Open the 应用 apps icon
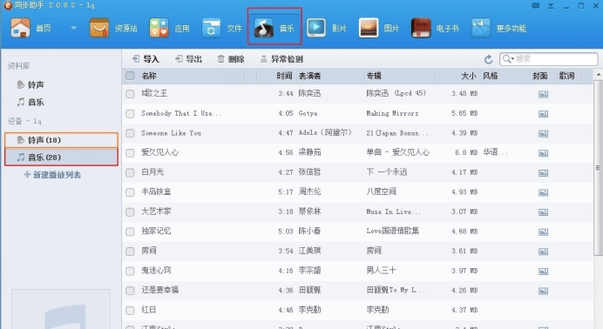 pyautogui.click(x=159, y=28)
